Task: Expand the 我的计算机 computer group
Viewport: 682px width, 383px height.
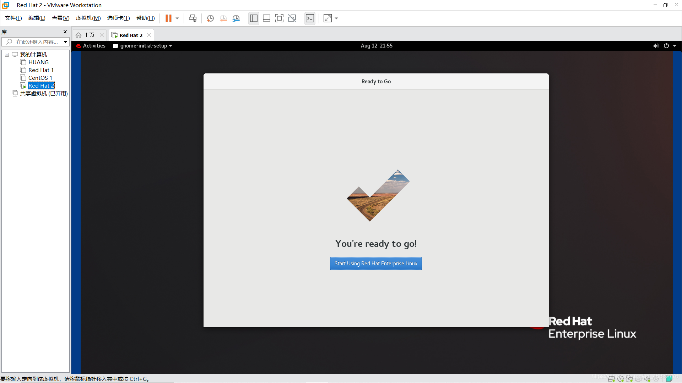Action: (x=6, y=54)
